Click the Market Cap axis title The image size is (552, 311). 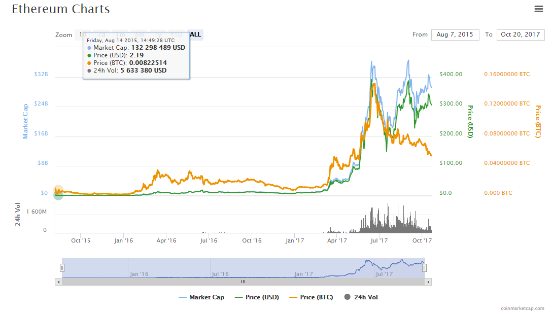pos(25,121)
